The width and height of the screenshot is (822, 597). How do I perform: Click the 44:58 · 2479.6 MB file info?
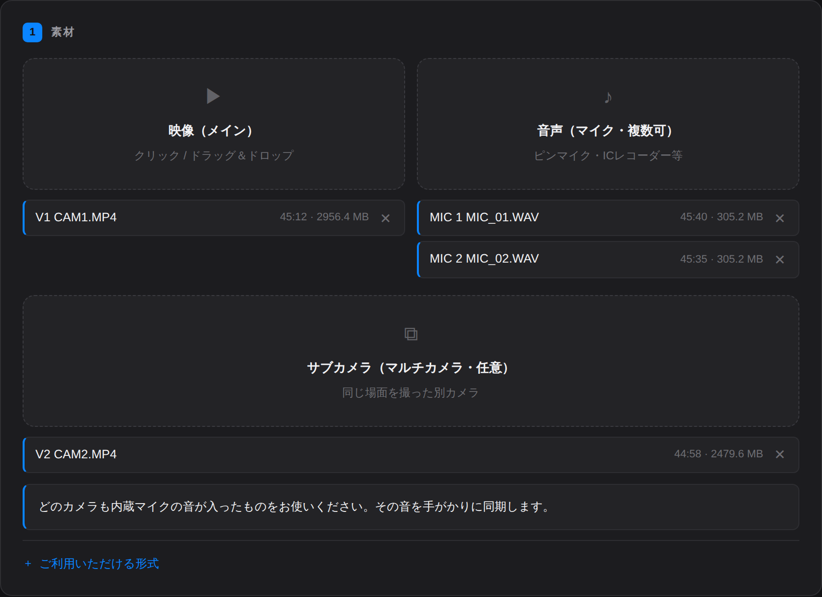pos(719,454)
